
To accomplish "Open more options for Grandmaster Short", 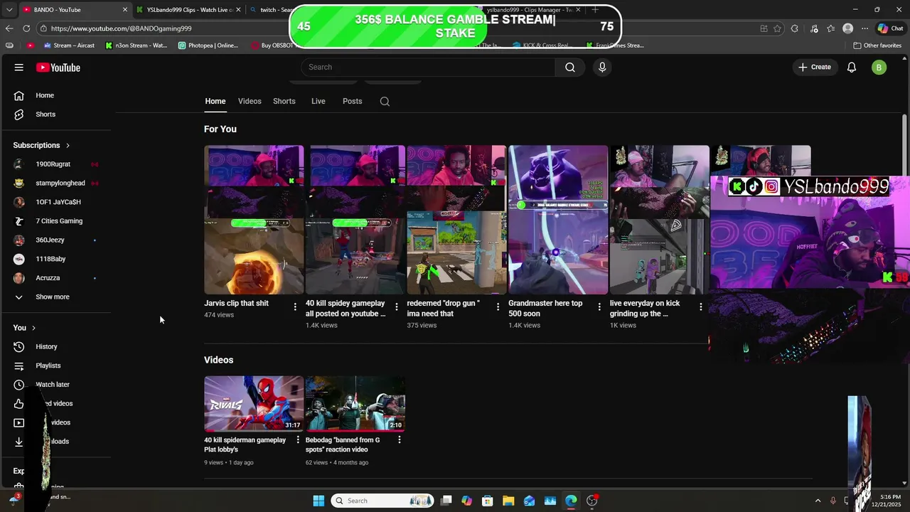I will click(x=599, y=306).
